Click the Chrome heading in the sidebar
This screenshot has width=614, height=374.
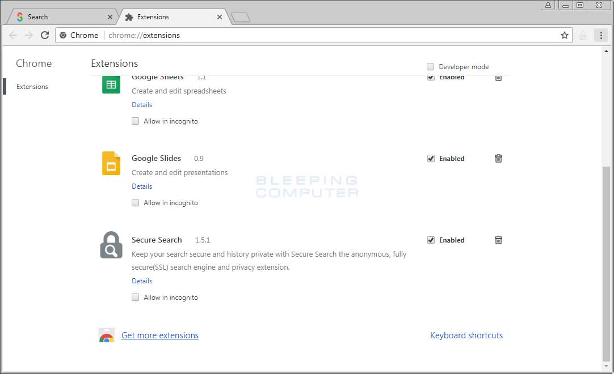[33, 63]
